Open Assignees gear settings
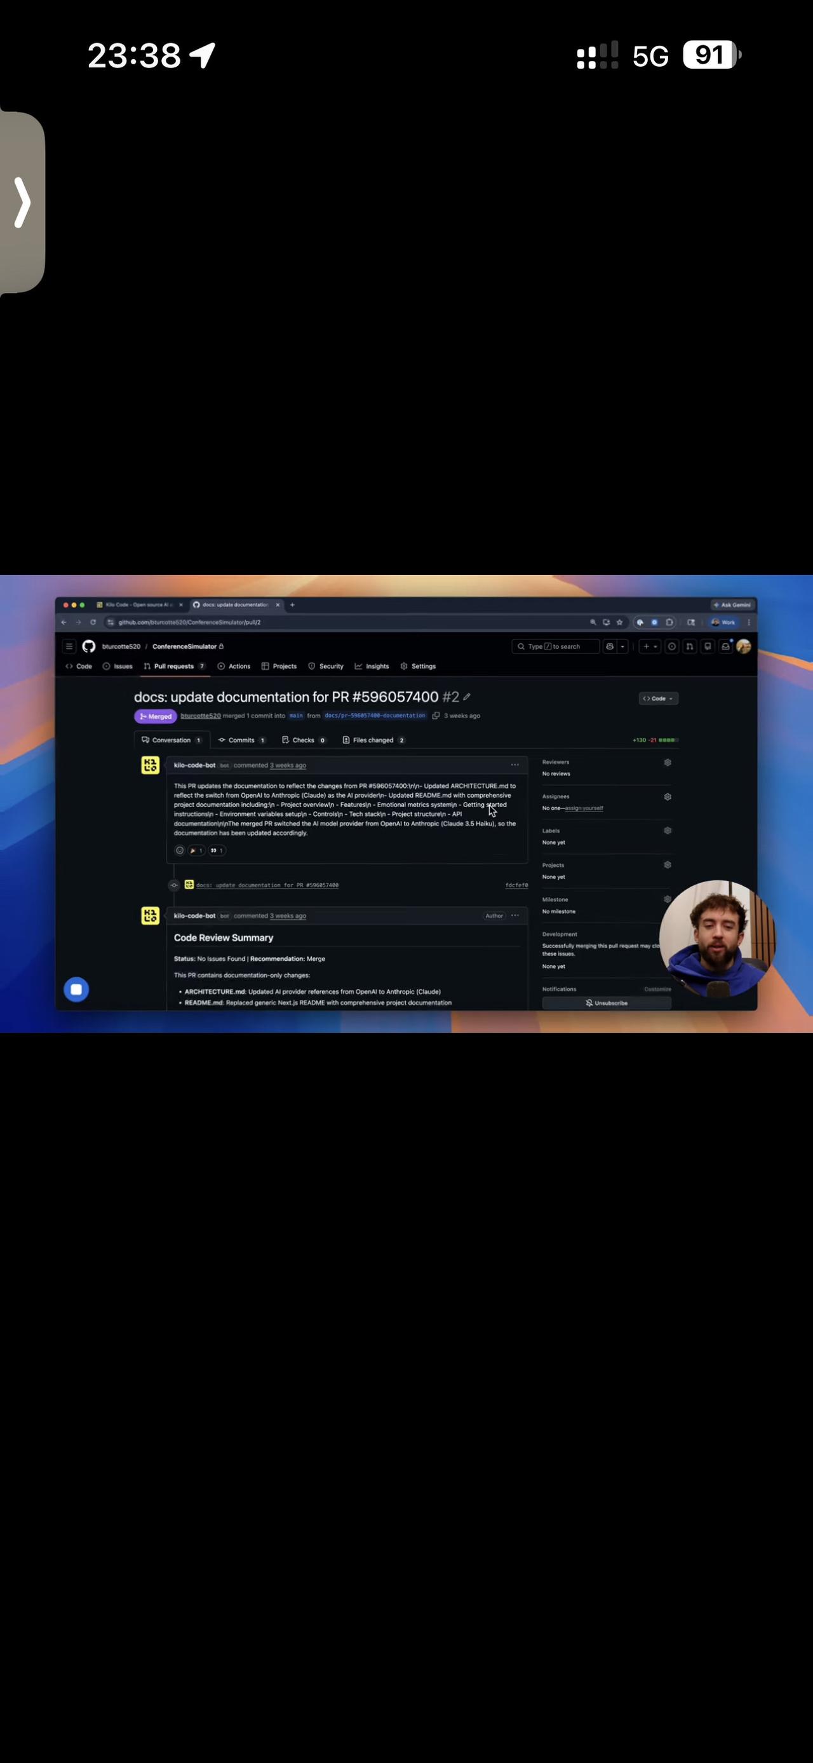This screenshot has height=1763, width=813. tap(668, 796)
